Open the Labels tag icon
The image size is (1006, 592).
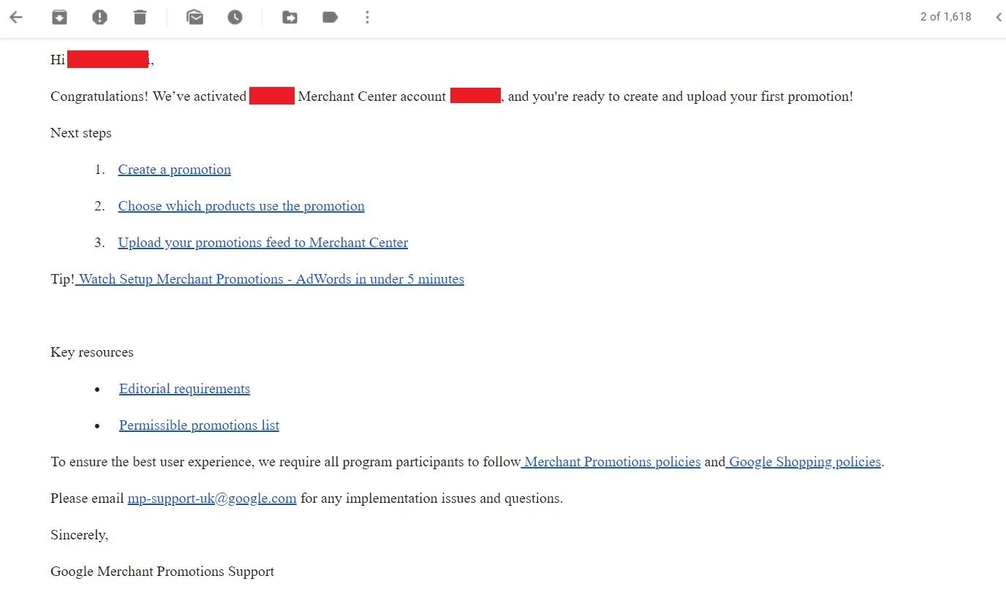(x=330, y=18)
